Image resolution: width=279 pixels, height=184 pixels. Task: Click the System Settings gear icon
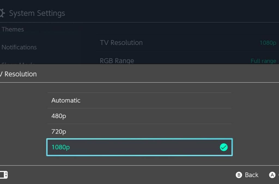coord(2,13)
